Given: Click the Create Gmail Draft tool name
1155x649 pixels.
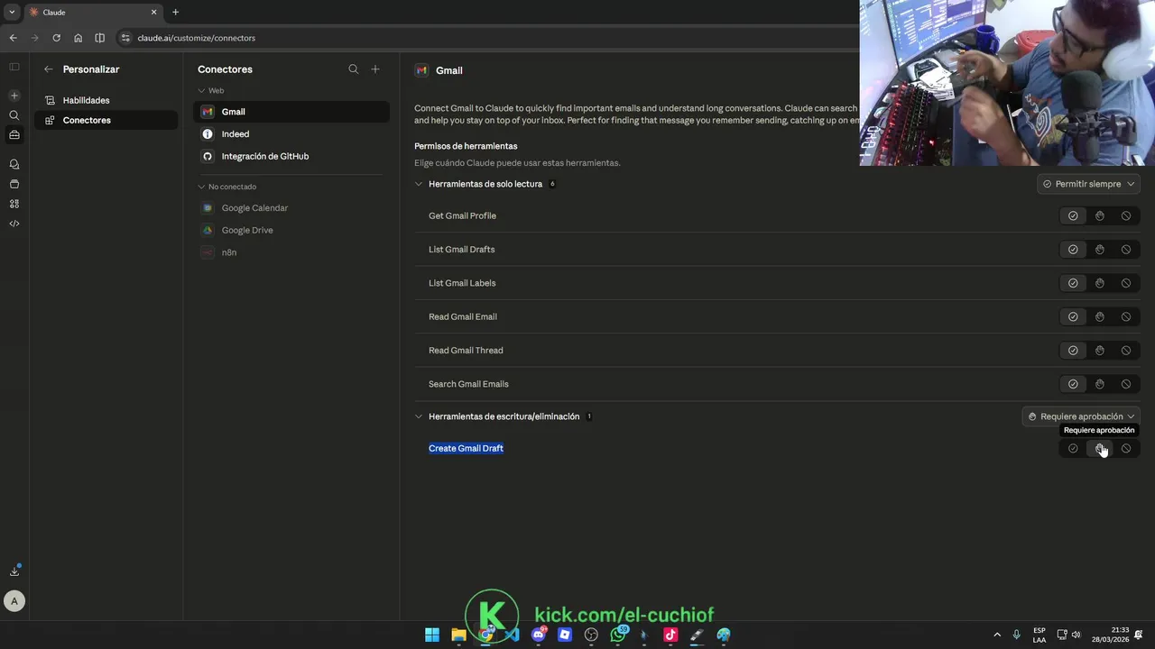Looking at the screenshot, I should [x=466, y=448].
